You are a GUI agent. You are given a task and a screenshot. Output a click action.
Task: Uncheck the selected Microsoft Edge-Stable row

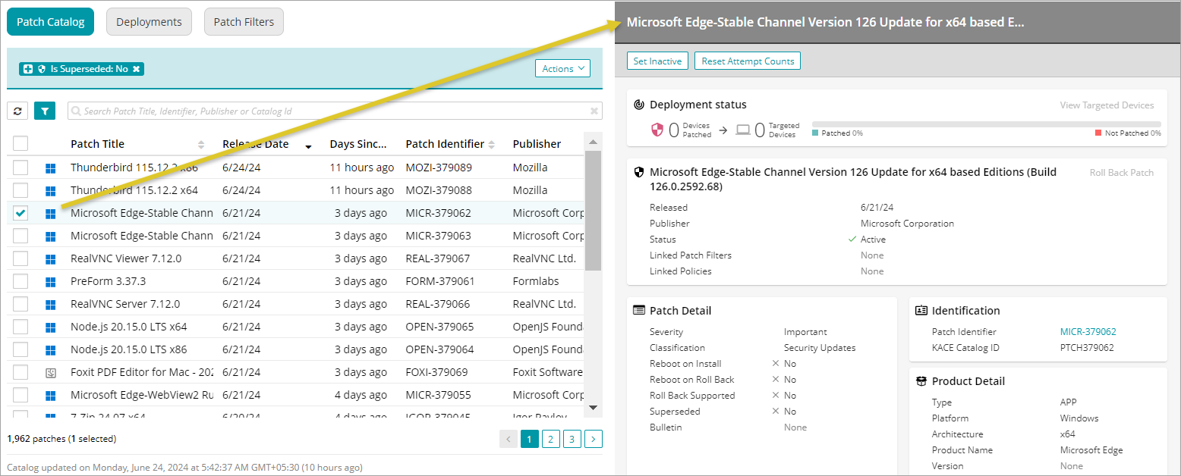pyautogui.click(x=20, y=214)
